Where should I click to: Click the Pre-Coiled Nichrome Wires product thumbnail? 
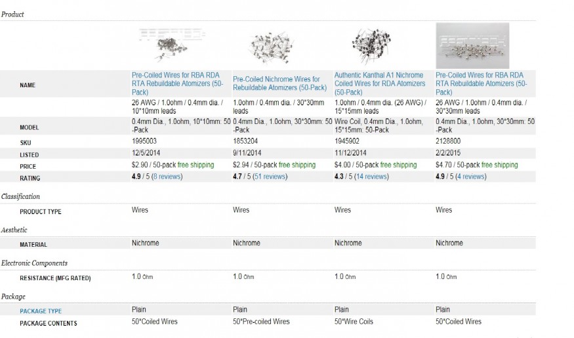[272, 48]
